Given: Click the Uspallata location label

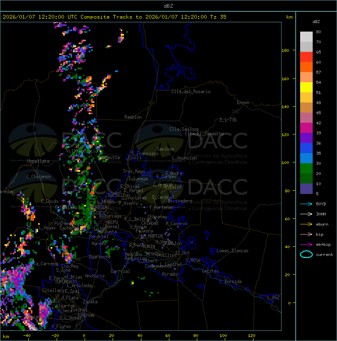Looking at the screenshot, I should [38, 161].
